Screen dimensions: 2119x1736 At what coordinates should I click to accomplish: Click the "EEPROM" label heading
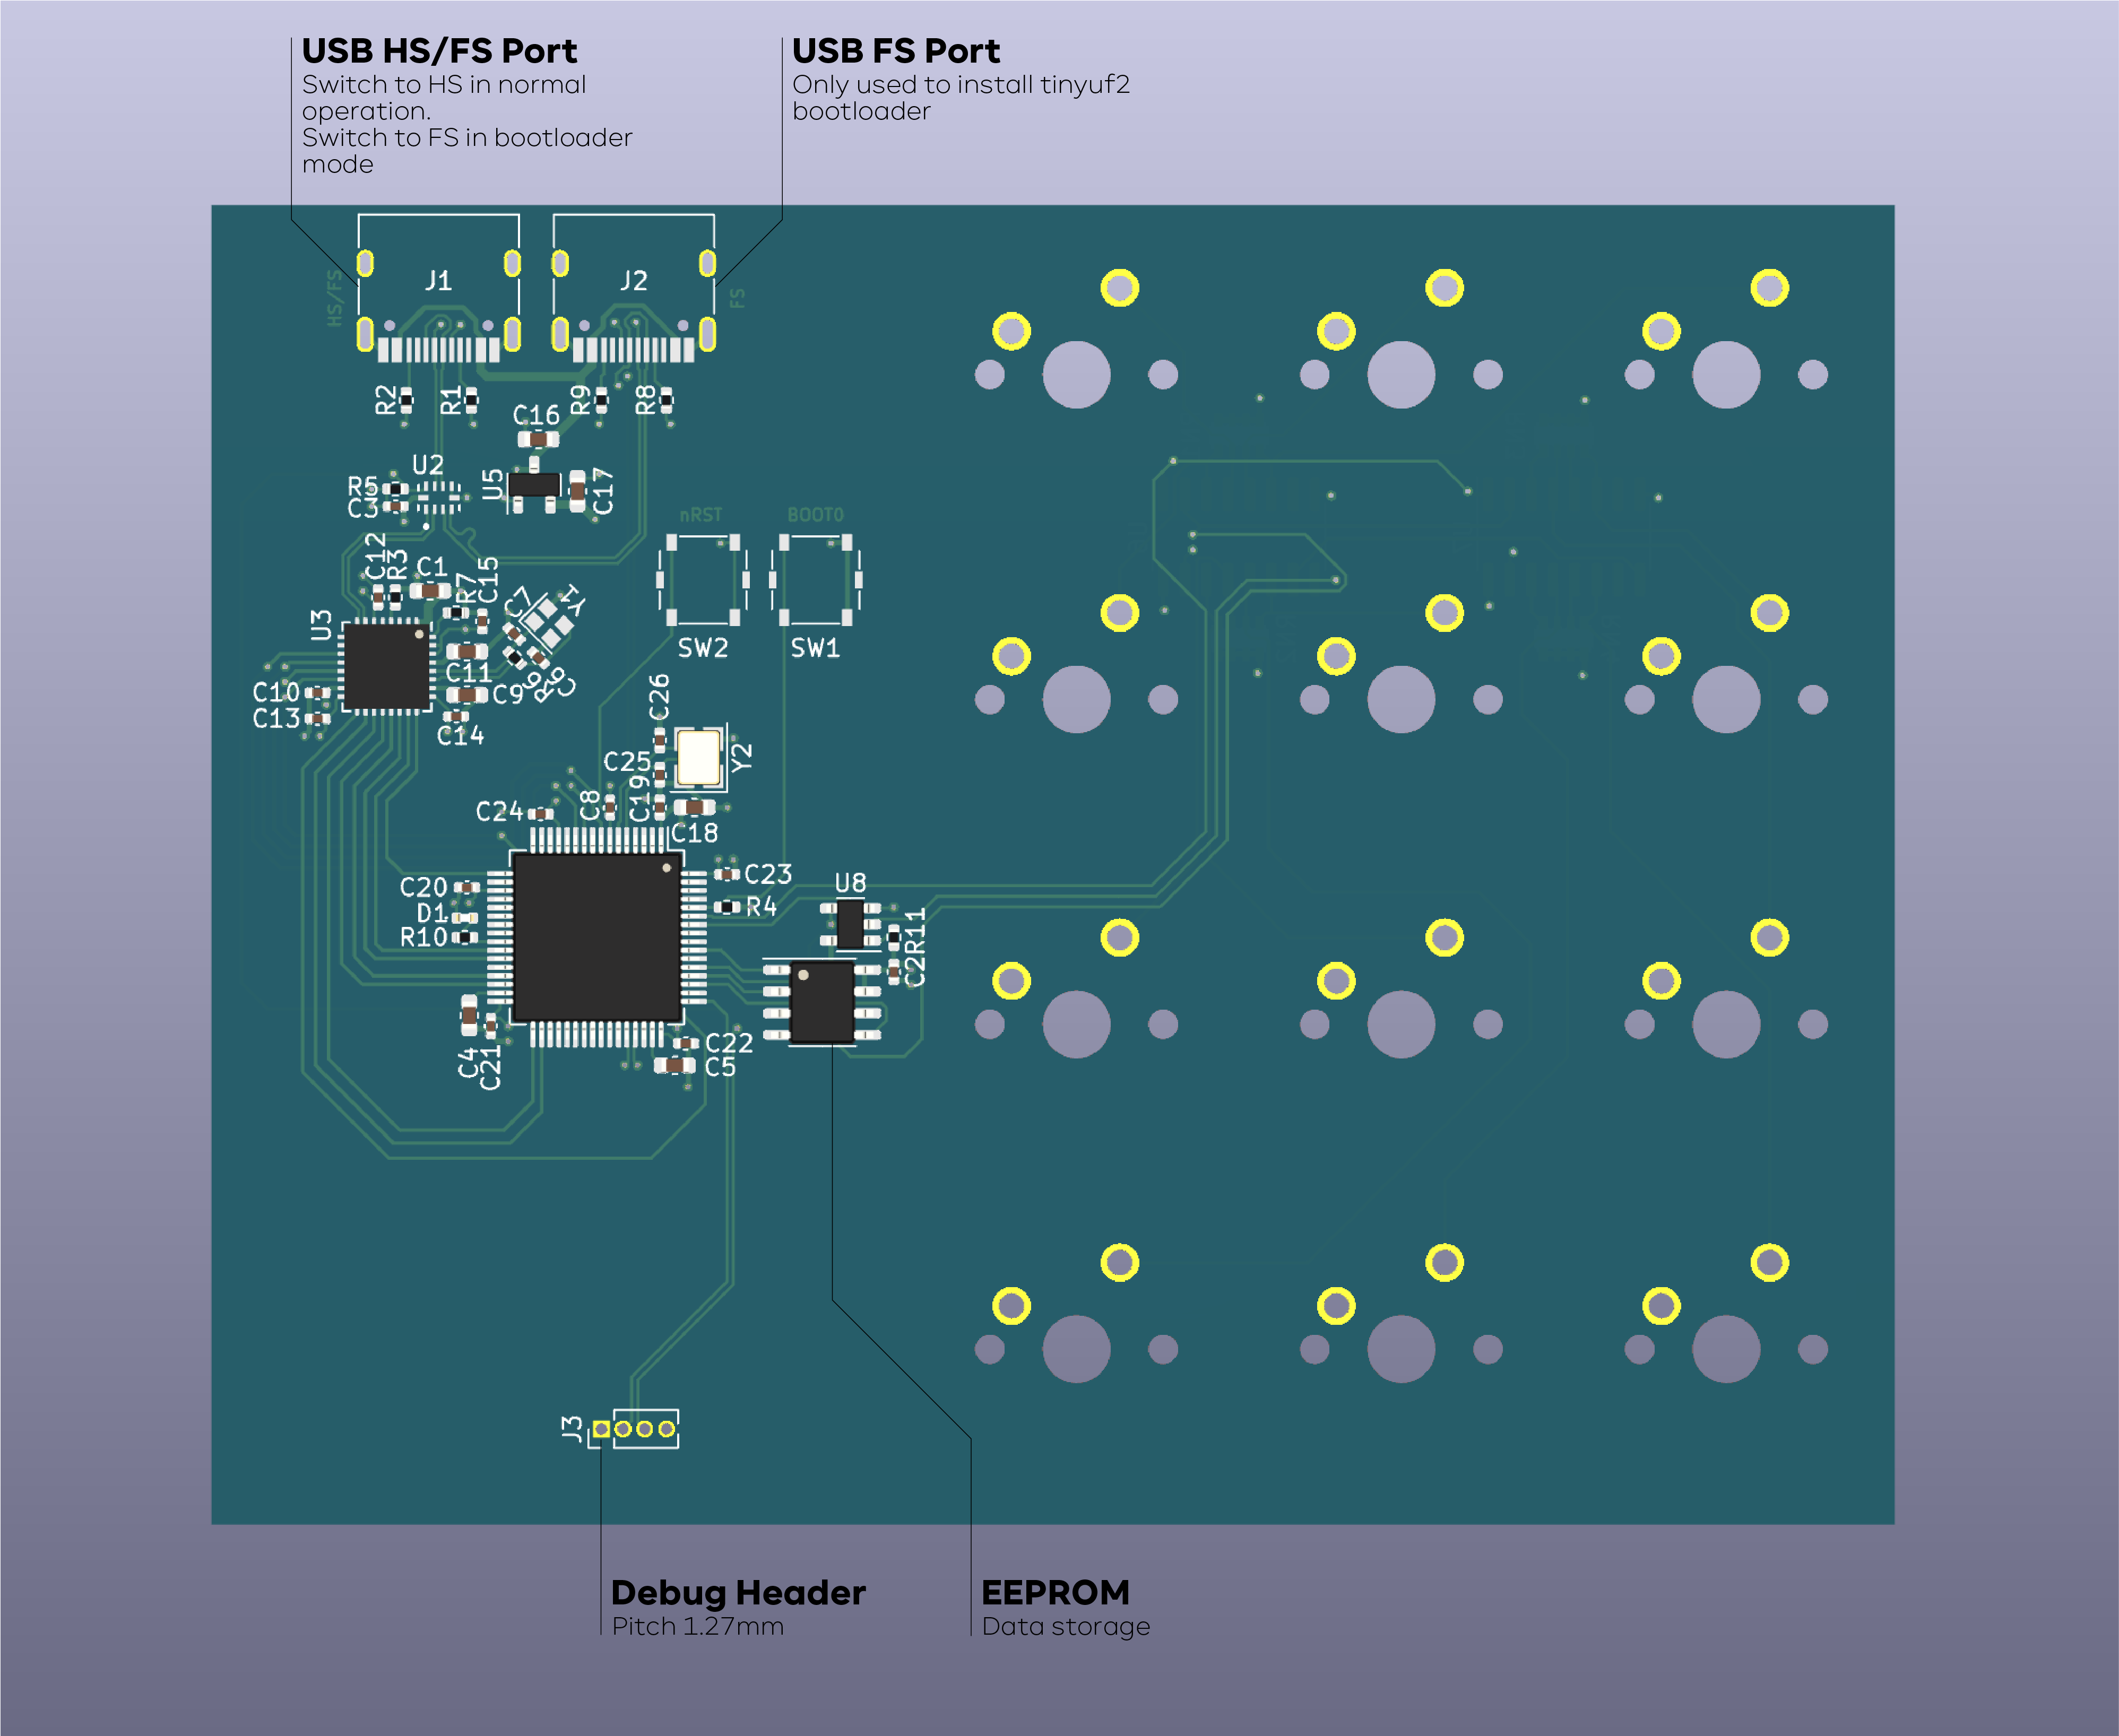point(1055,1592)
